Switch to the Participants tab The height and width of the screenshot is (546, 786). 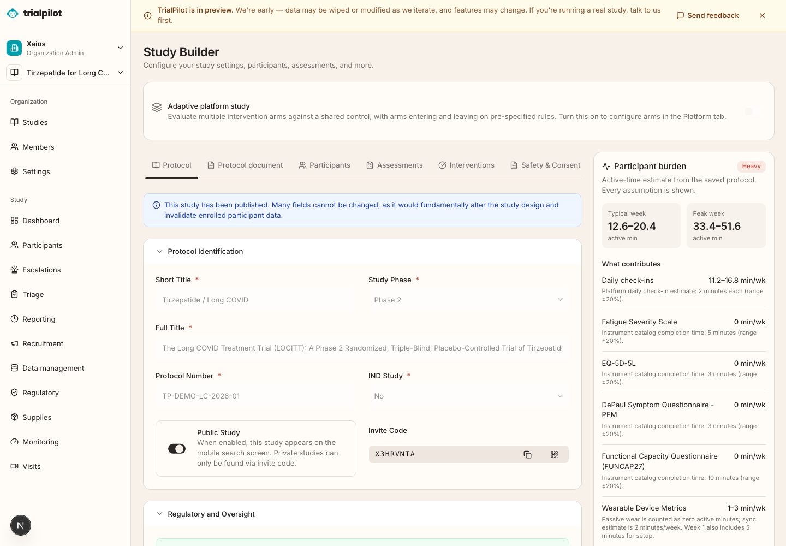(325, 165)
